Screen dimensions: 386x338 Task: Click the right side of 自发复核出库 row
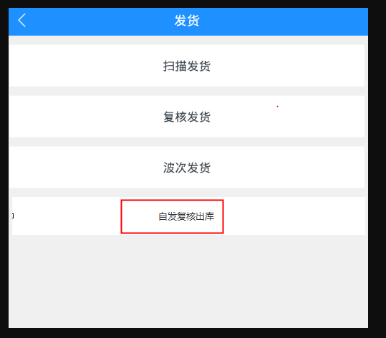294,216
